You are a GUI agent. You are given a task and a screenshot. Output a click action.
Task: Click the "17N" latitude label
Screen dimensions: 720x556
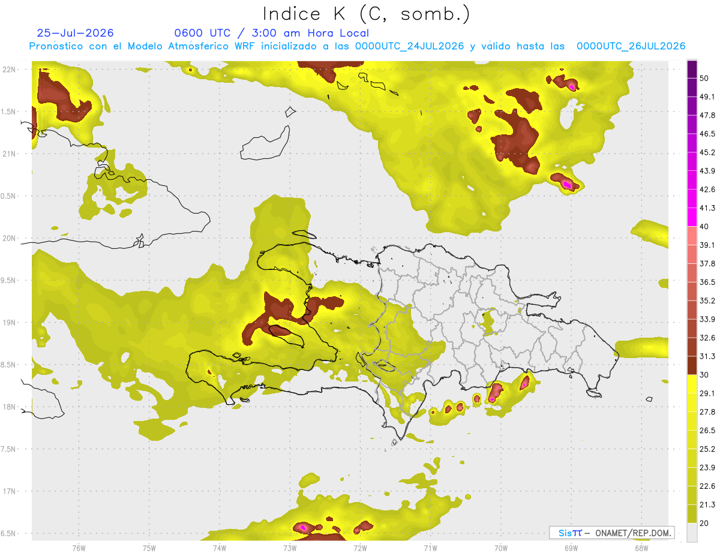pos(9,491)
